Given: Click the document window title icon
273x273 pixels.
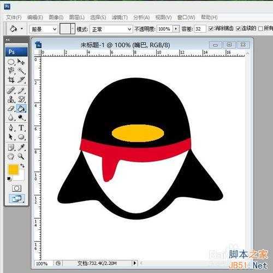Looking at the screenshot, I should 38,45.
